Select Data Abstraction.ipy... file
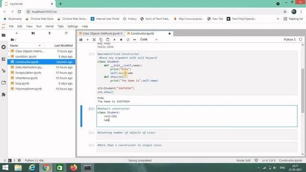Image resolution: width=306 pixels, height=172 pixels. coord(42,67)
